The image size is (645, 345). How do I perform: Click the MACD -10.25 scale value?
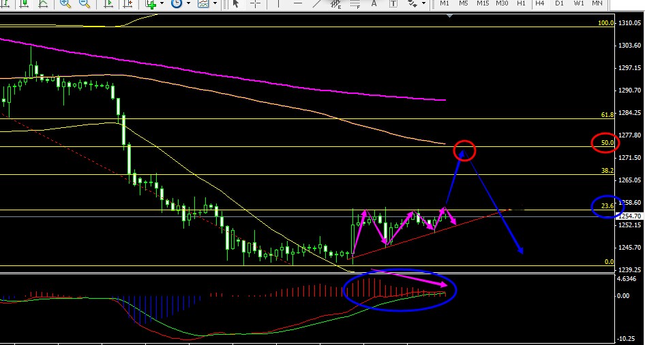tap(627, 339)
